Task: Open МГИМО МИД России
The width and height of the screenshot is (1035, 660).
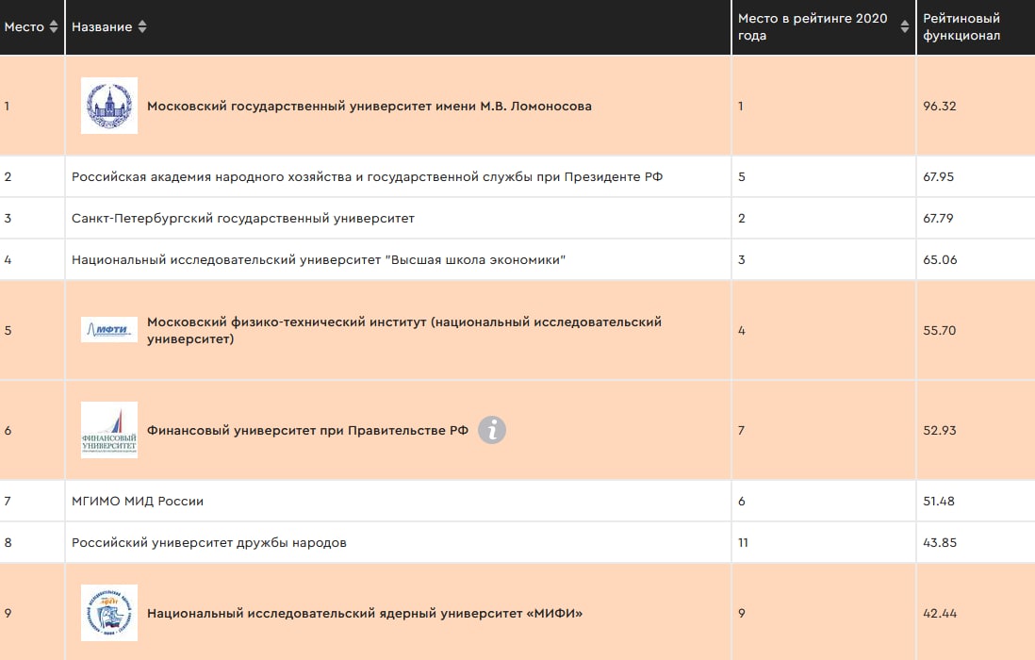Action: (138, 501)
